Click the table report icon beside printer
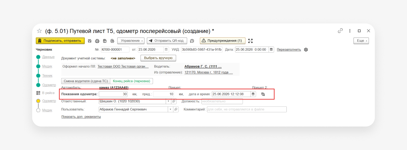Image resolution: width=407 pixels, height=150 pixels. (105, 41)
